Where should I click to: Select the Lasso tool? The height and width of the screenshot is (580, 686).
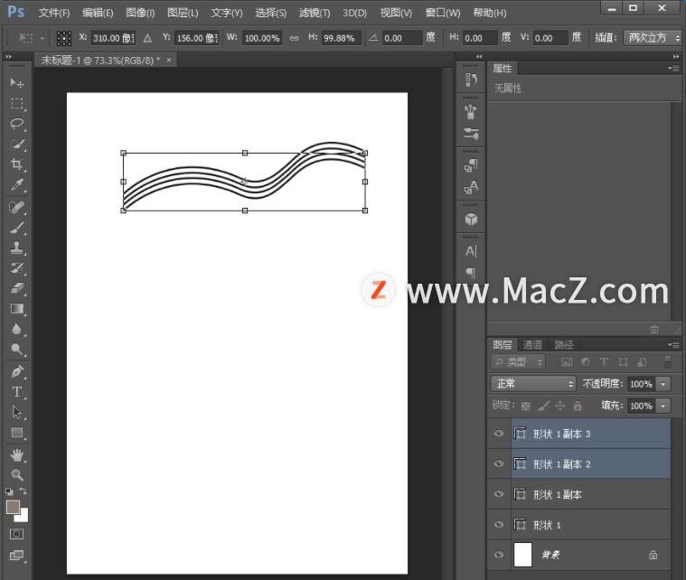[x=17, y=124]
